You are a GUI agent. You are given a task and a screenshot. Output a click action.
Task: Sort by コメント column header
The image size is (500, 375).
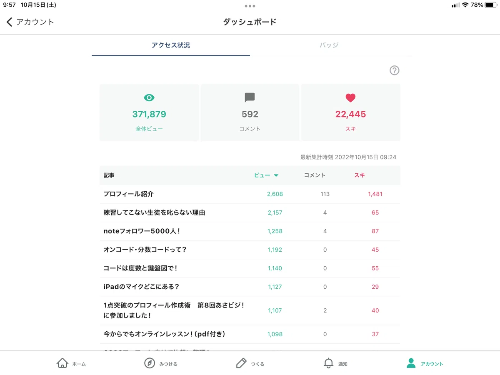315,175
